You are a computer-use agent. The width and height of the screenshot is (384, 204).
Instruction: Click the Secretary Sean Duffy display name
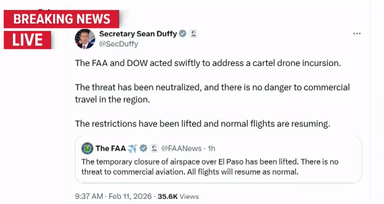click(x=138, y=33)
